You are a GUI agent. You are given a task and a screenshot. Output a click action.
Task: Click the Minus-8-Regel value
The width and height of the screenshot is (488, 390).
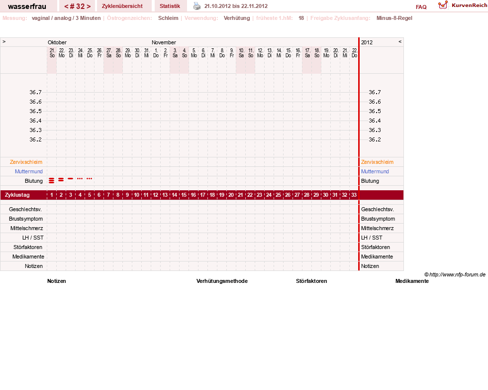click(x=394, y=18)
